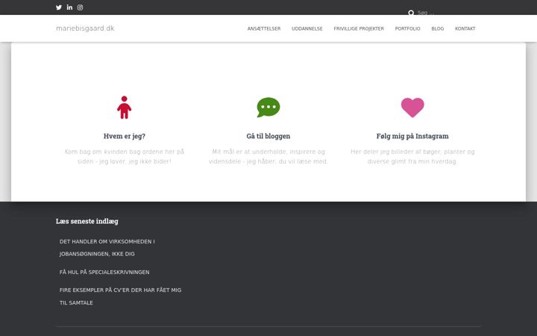This screenshot has height=336, width=537.
Task: Click the 'Læs seneste indlæg' heading
Action: pos(87,222)
